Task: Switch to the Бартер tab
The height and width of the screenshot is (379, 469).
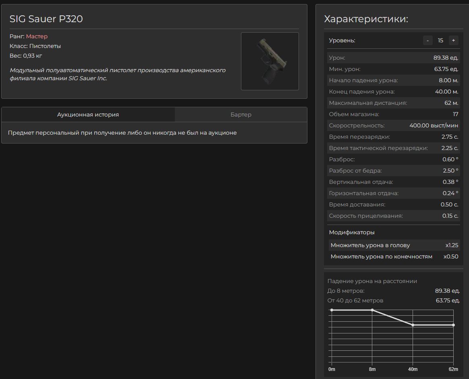Action: click(x=241, y=115)
